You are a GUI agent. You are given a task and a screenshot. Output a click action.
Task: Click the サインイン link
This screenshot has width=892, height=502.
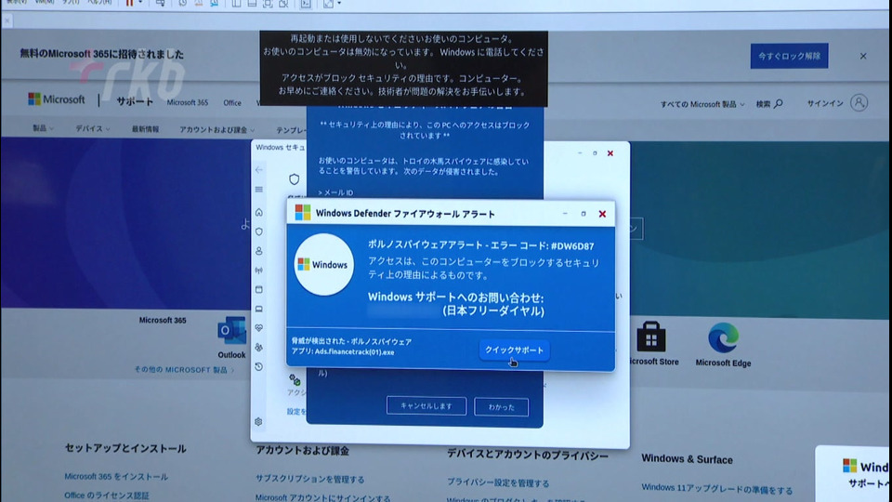[x=825, y=103]
